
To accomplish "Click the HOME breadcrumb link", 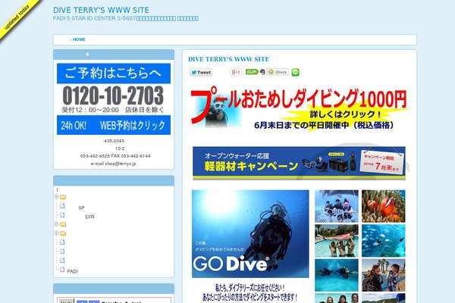I will [x=79, y=39].
